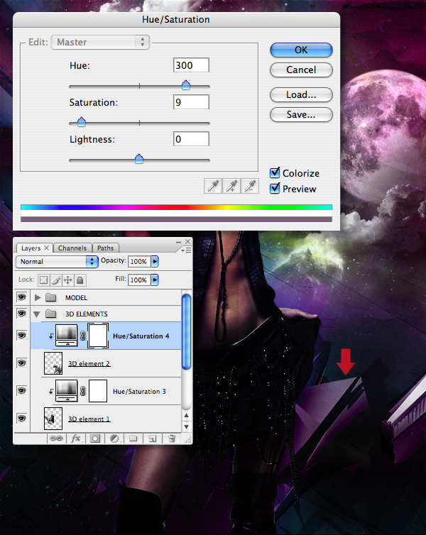Click the Hue slider handle
The height and width of the screenshot is (535, 426).
point(186,84)
